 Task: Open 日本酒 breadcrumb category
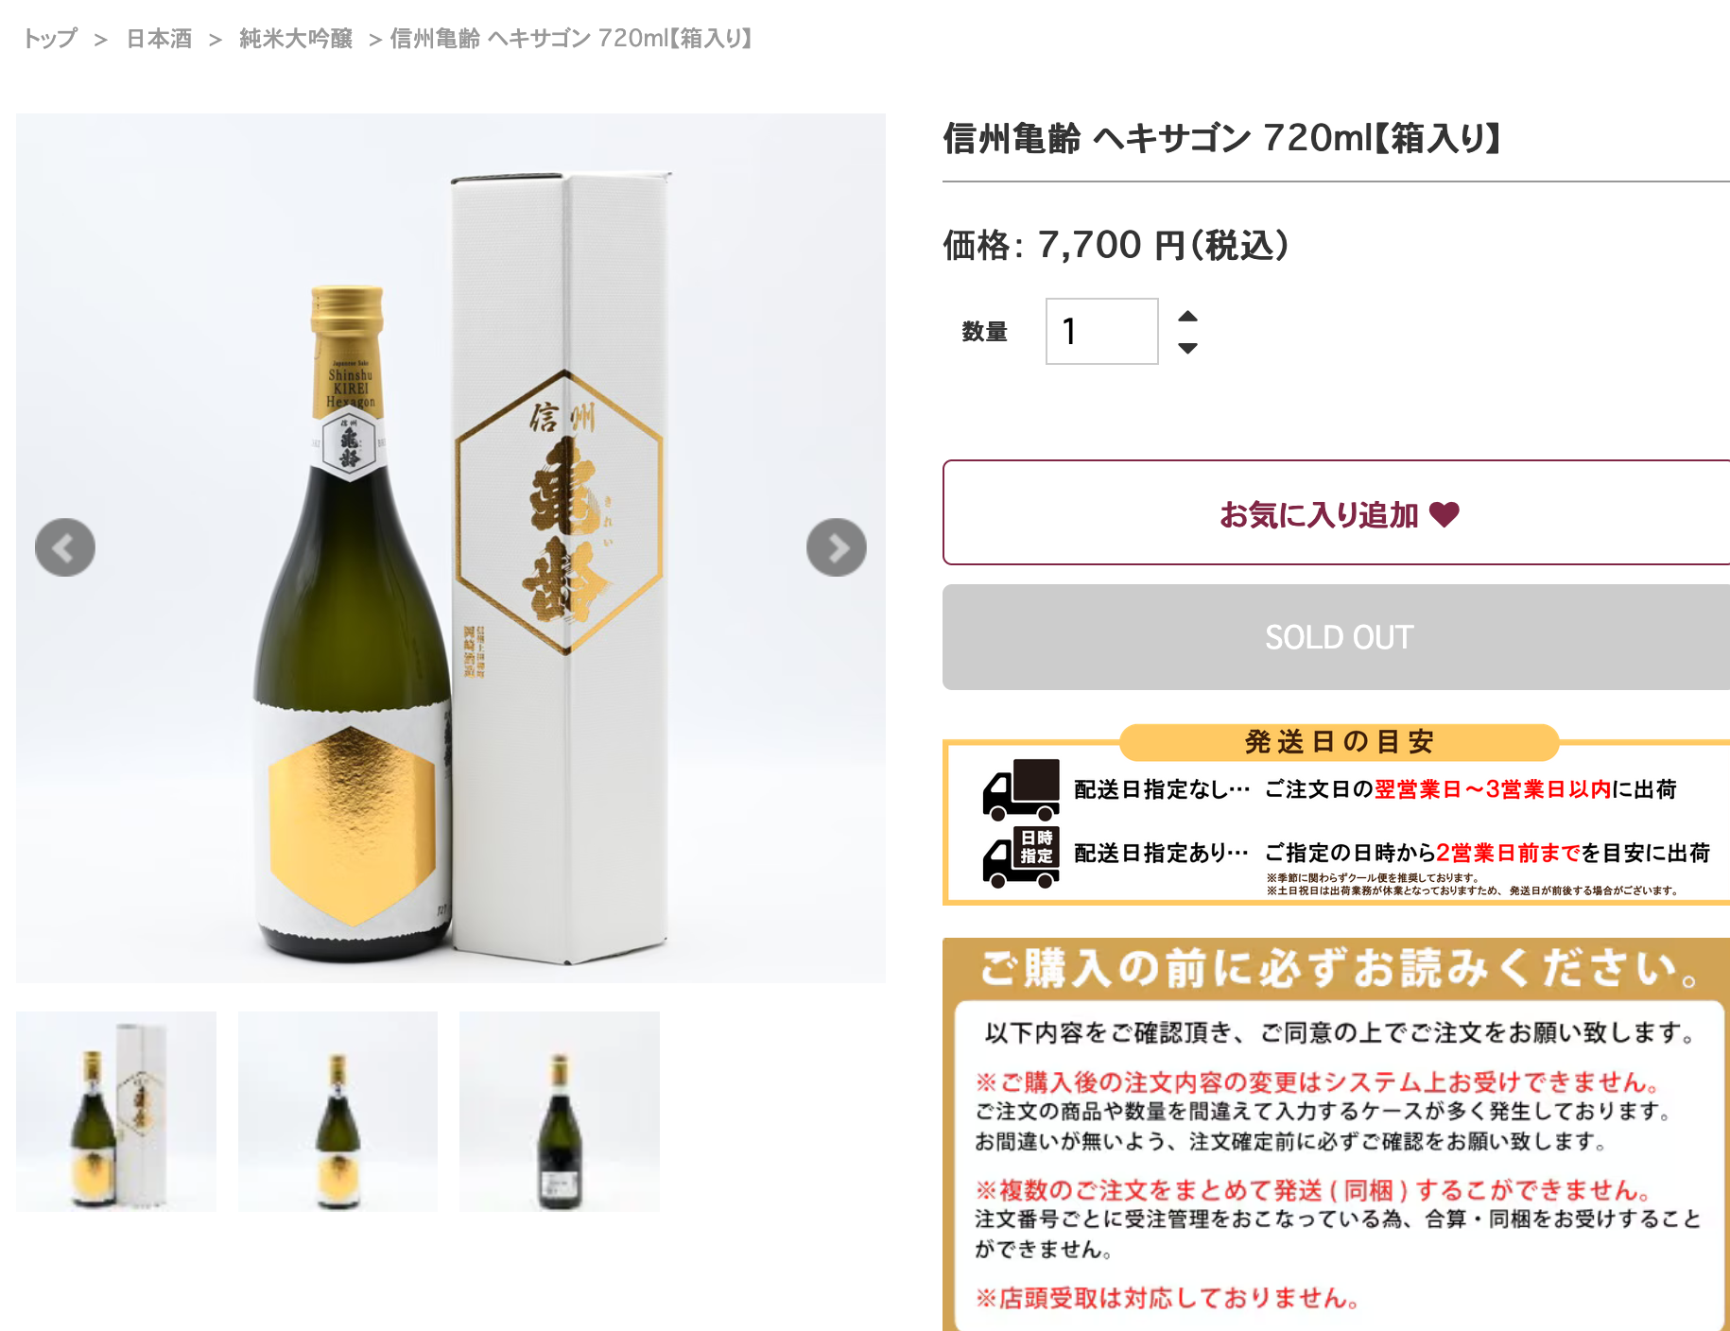tap(159, 39)
